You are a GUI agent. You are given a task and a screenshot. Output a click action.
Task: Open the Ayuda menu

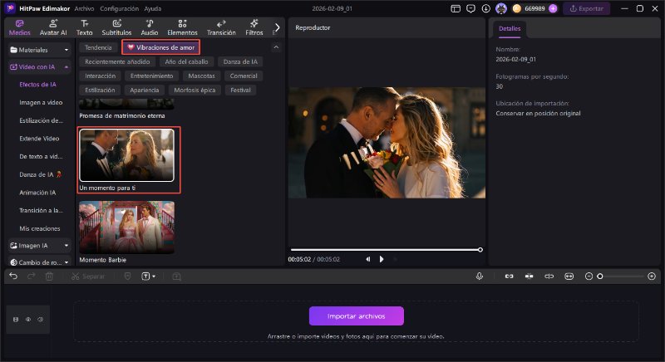pos(153,8)
